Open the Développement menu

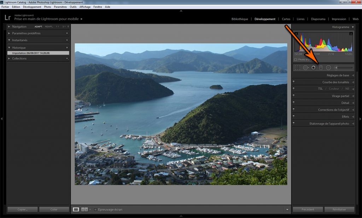pyautogui.click(x=32, y=7)
